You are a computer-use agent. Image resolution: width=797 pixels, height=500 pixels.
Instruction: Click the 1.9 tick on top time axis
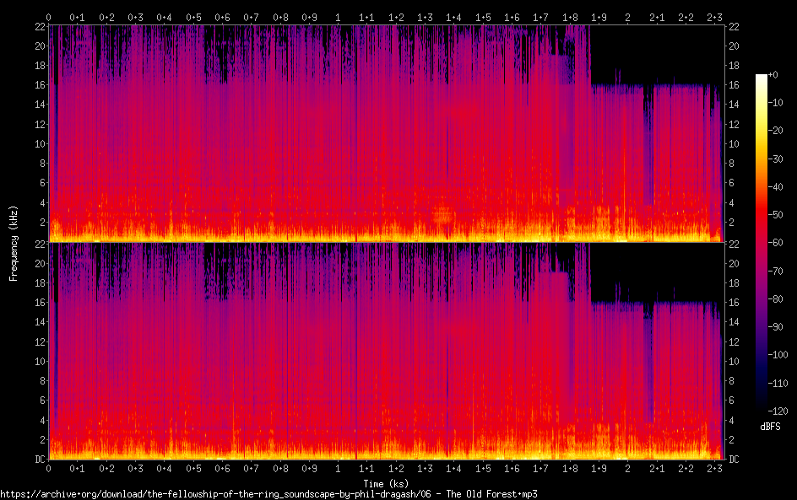[598, 17]
